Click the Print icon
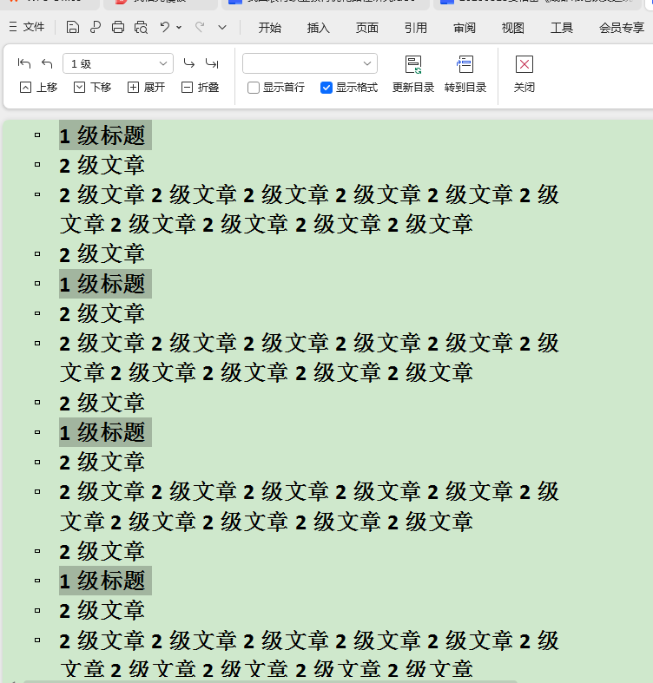 tap(118, 28)
